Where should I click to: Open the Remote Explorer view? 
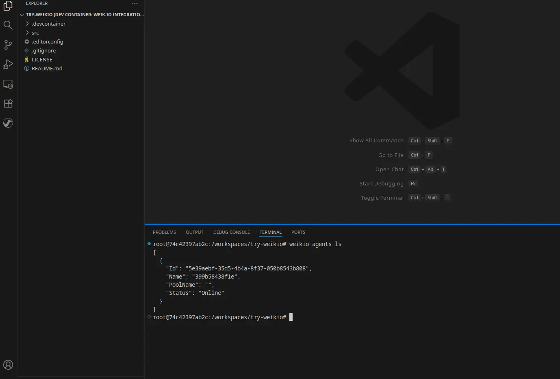(x=8, y=84)
